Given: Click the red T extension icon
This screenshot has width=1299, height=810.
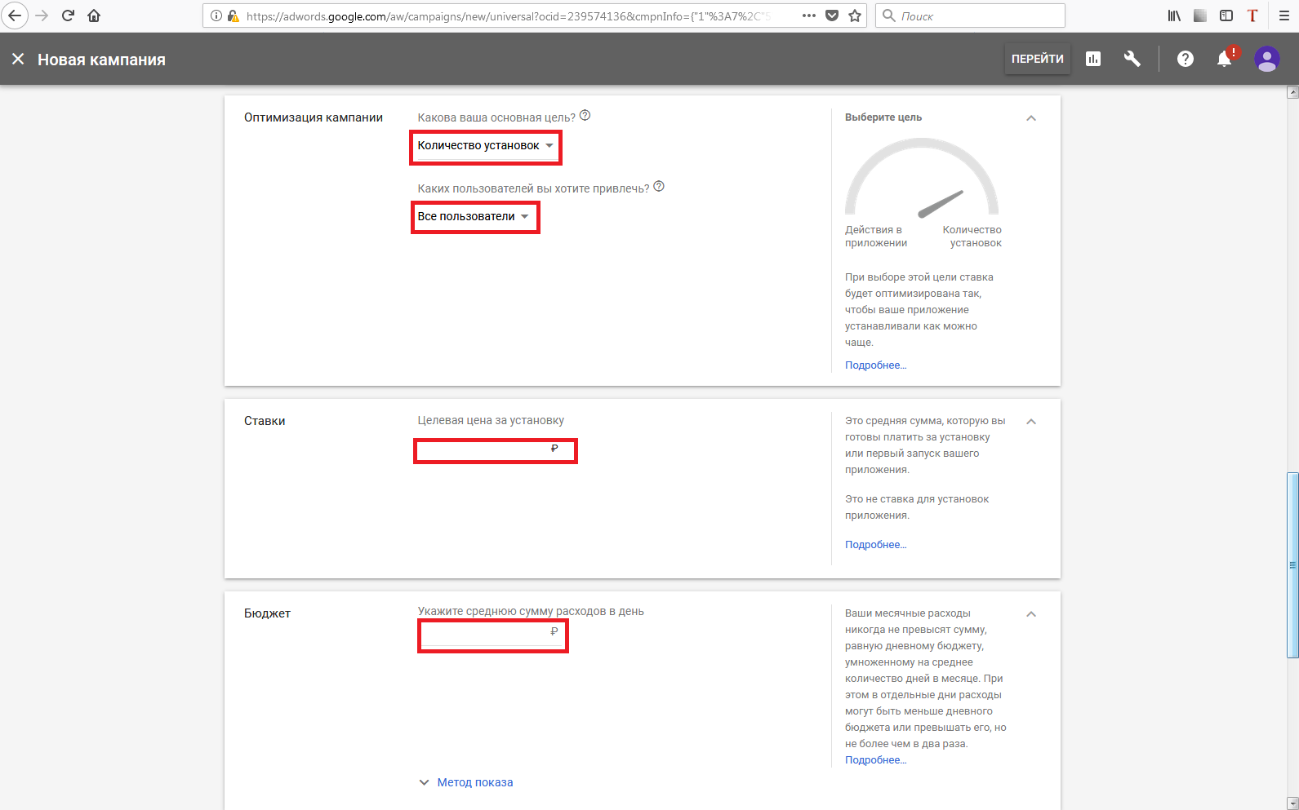Looking at the screenshot, I should pos(1252,15).
